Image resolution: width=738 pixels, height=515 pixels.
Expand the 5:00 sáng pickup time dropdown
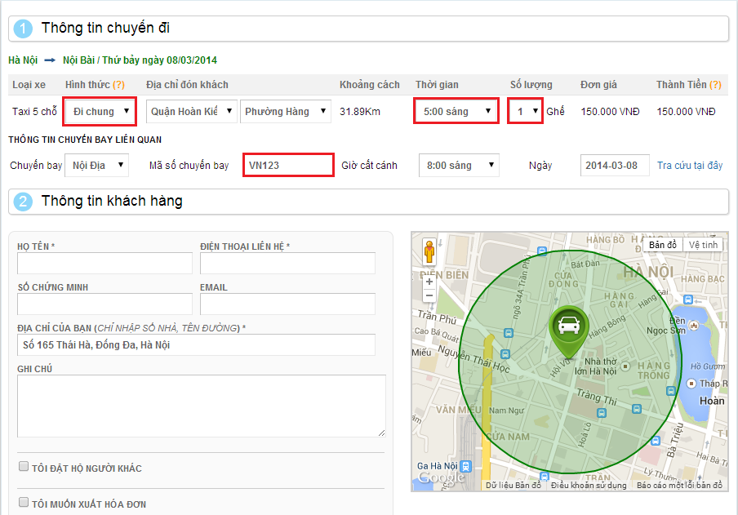pyautogui.click(x=456, y=111)
